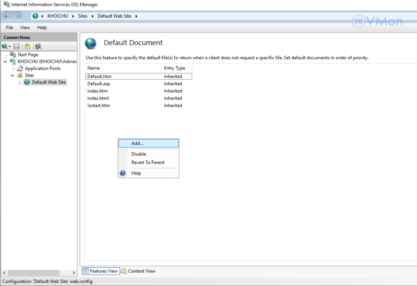
Task: Click the Sites folder icon
Action: (20, 75)
